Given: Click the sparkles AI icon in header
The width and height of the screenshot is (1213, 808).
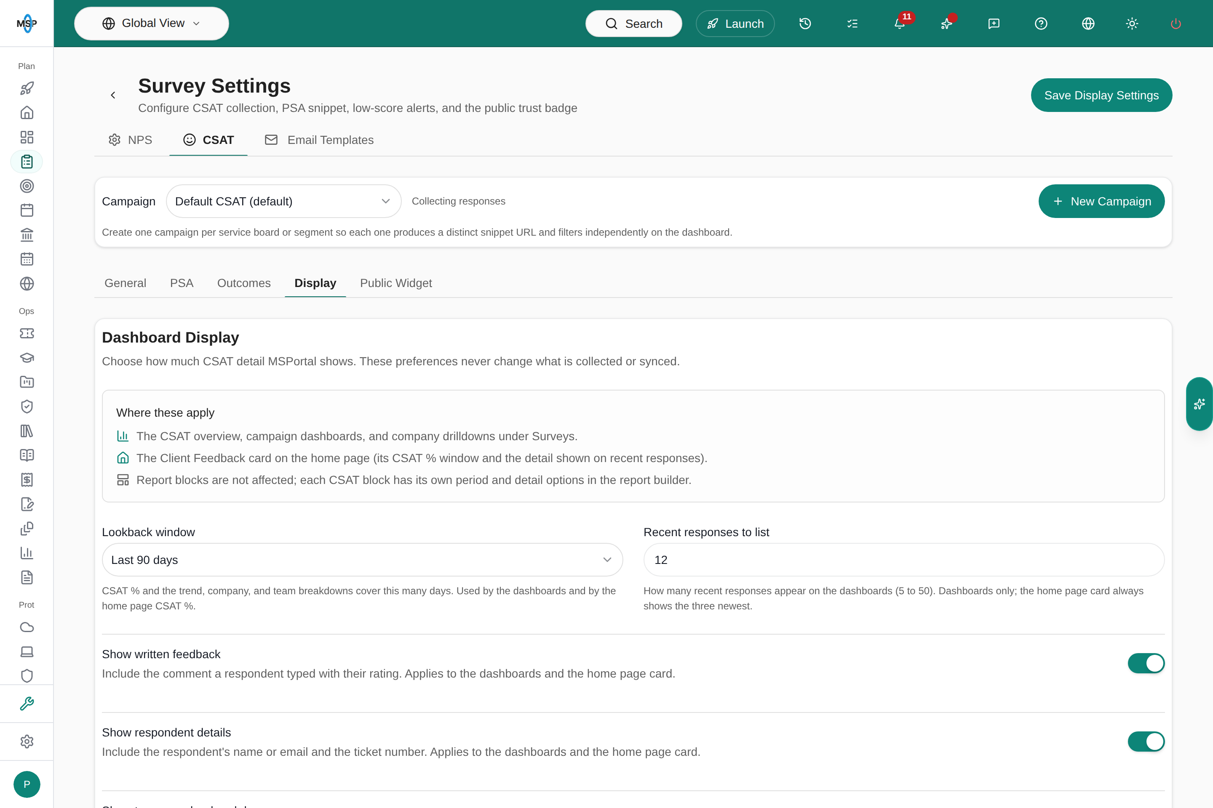Looking at the screenshot, I should (x=947, y=24).
